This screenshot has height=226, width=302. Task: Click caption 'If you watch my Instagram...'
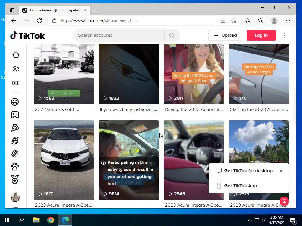(x=129, y=109)
